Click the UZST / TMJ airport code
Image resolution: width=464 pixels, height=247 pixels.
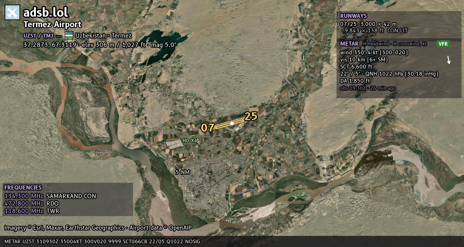click(38, 36)
